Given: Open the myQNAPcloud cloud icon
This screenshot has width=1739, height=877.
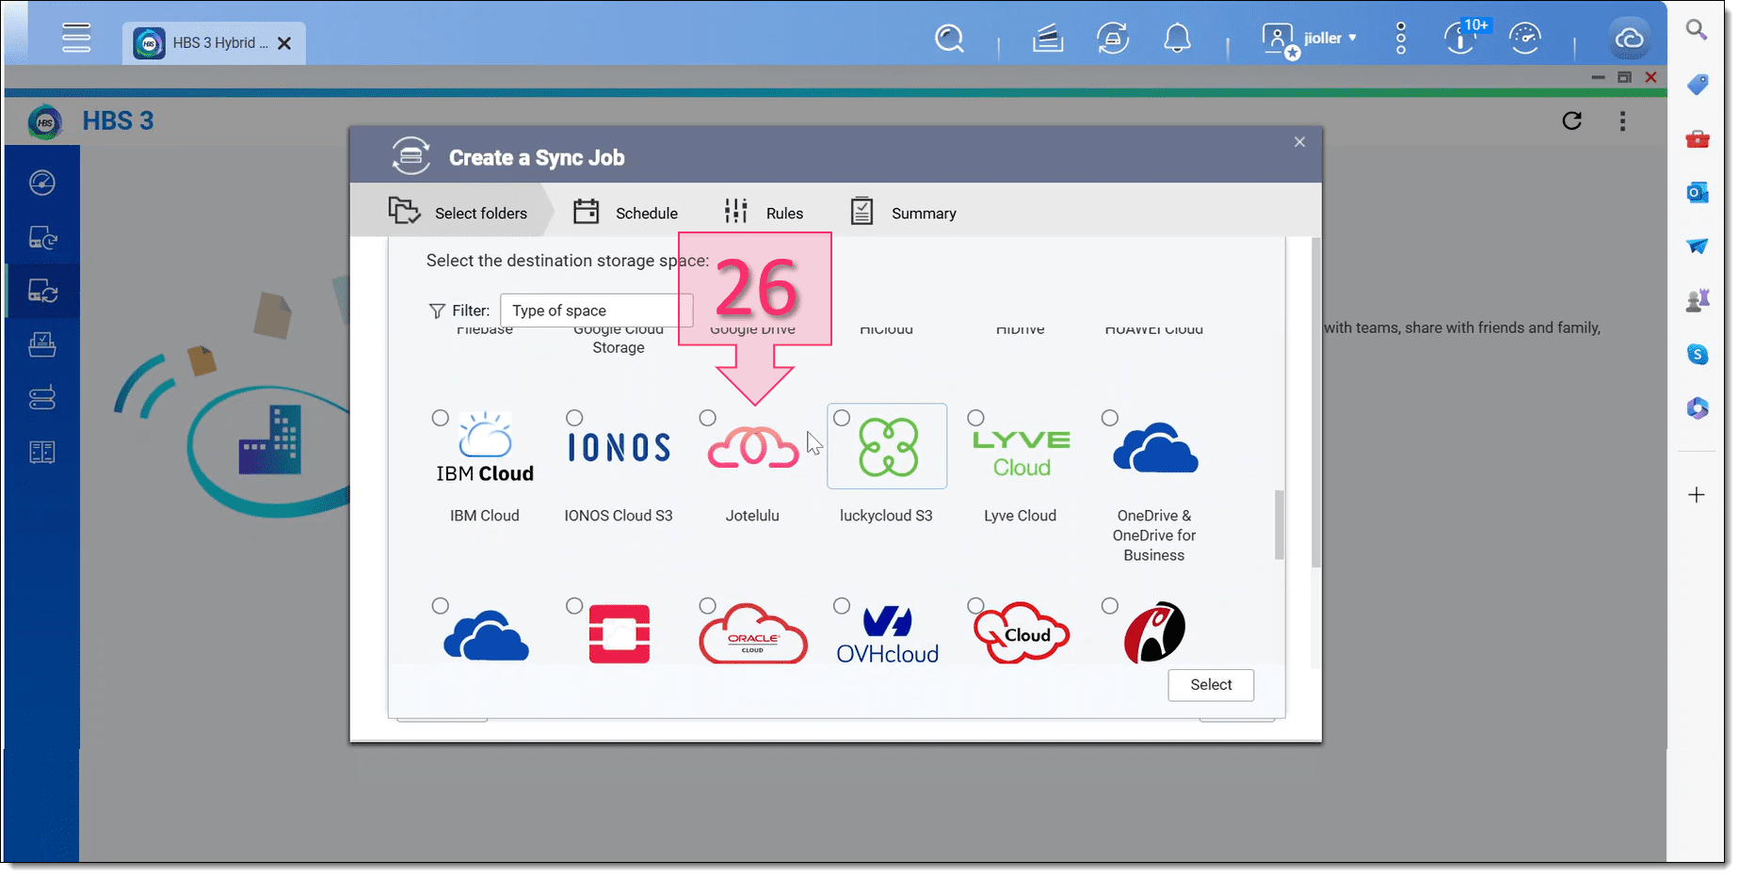Looking at the screenshot, I should click(1629, 39).
